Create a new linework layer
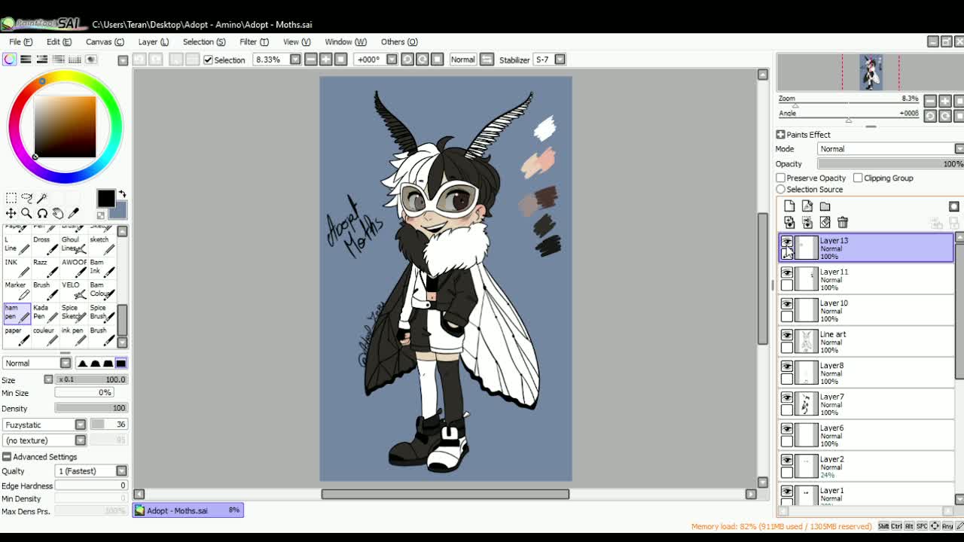The height and width of the screenshot is (542, 964). click(x=807, y=206)
